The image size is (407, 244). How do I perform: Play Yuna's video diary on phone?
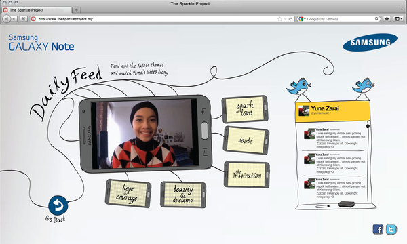pyautogui.click(x=145, y=134)
